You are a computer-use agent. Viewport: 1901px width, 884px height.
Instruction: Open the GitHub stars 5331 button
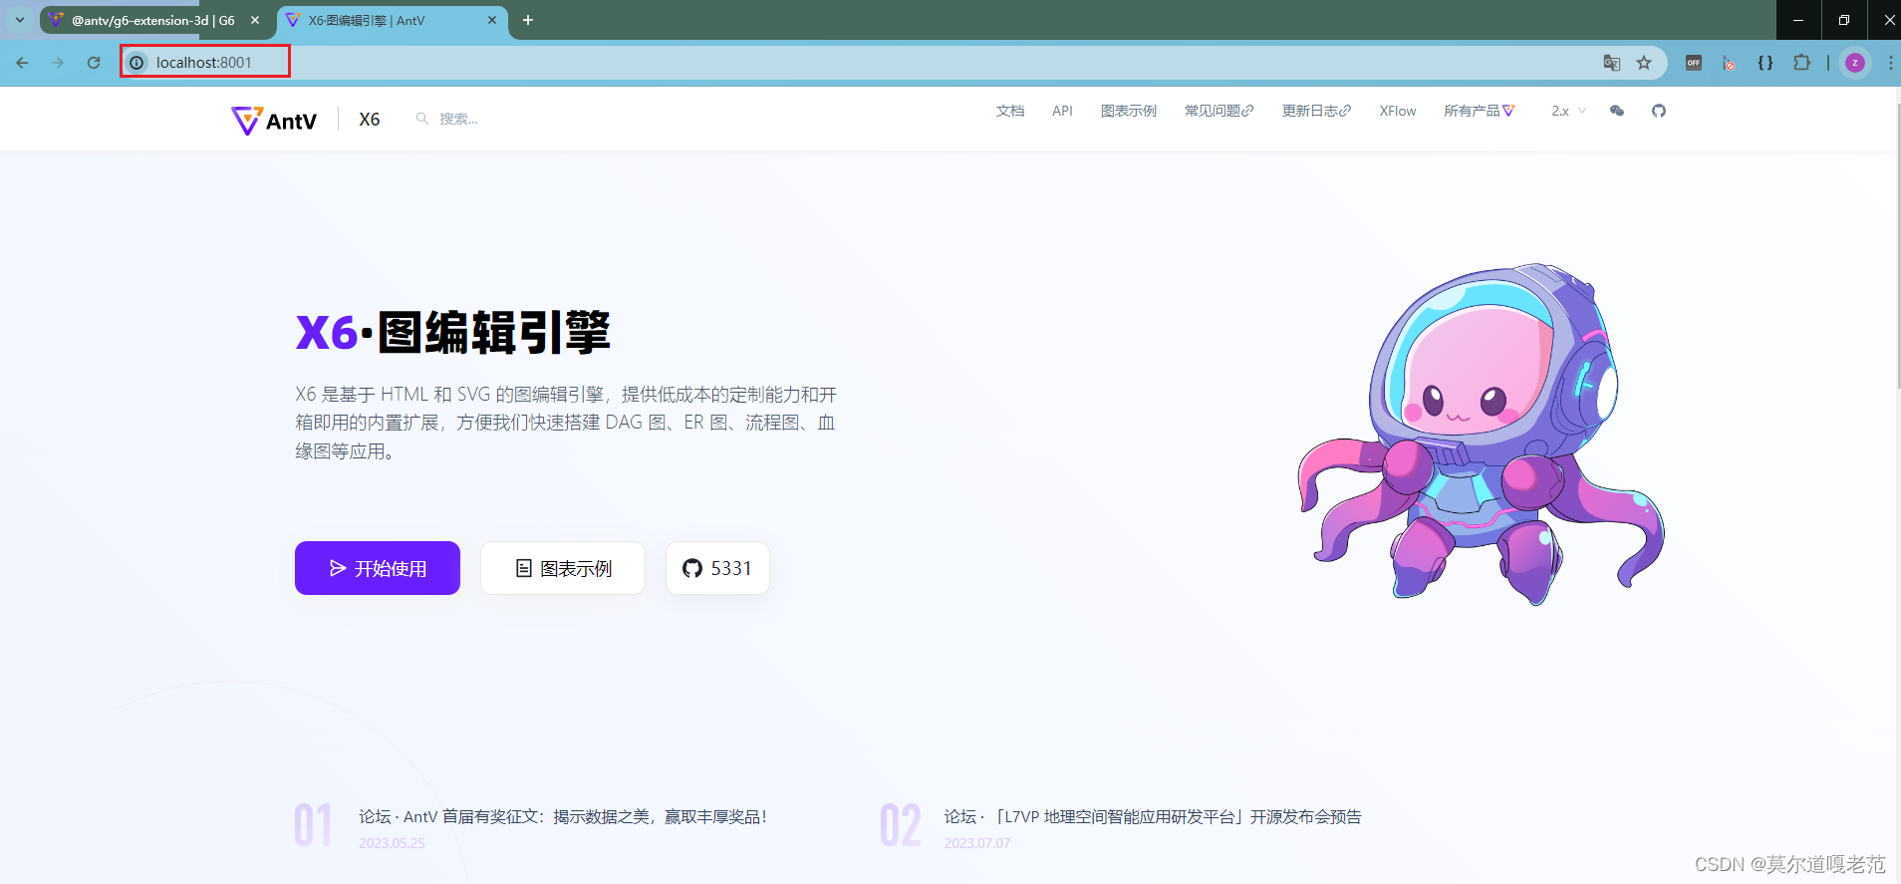[717, 568]
